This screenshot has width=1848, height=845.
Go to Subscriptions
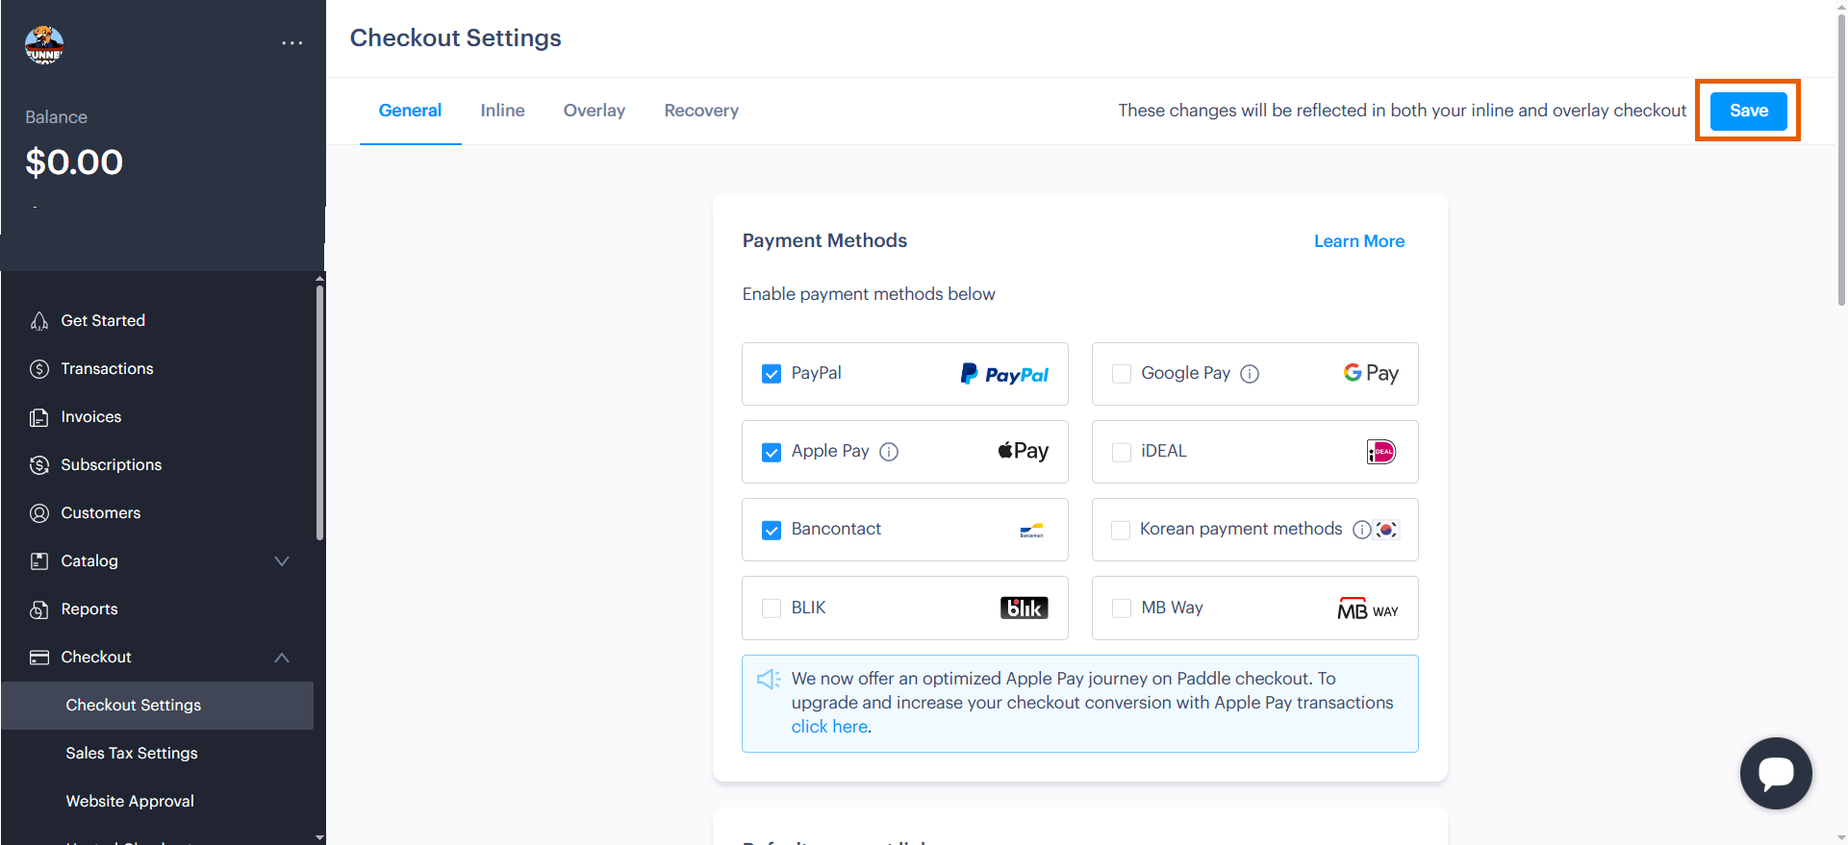(x=112, y=465)
